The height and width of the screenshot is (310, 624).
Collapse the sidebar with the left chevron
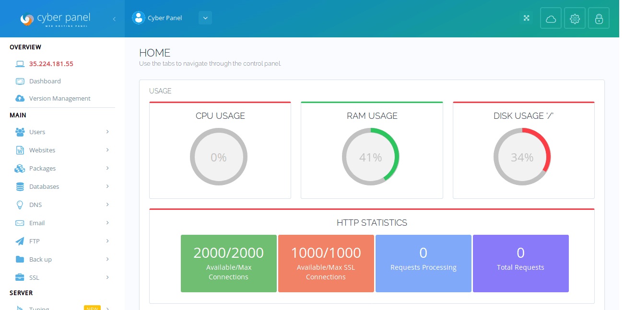coord(114,19)
